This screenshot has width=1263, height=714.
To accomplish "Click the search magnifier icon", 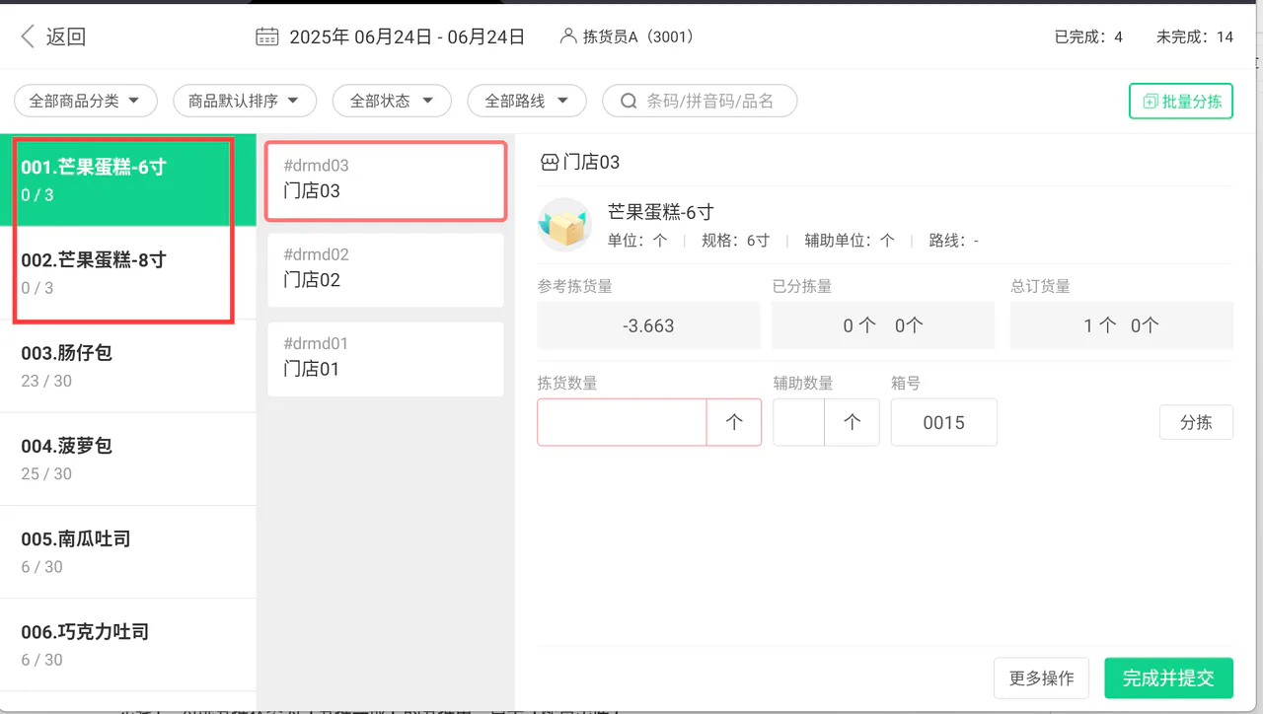I will (629, 101).
